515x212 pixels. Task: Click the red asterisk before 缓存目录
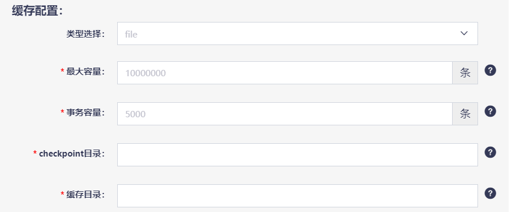click(x=62, y=194)
